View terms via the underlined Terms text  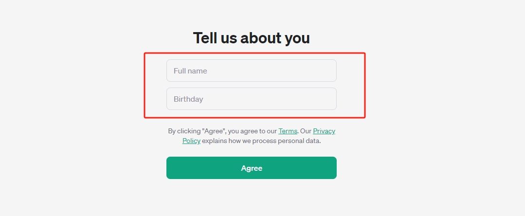288,131
